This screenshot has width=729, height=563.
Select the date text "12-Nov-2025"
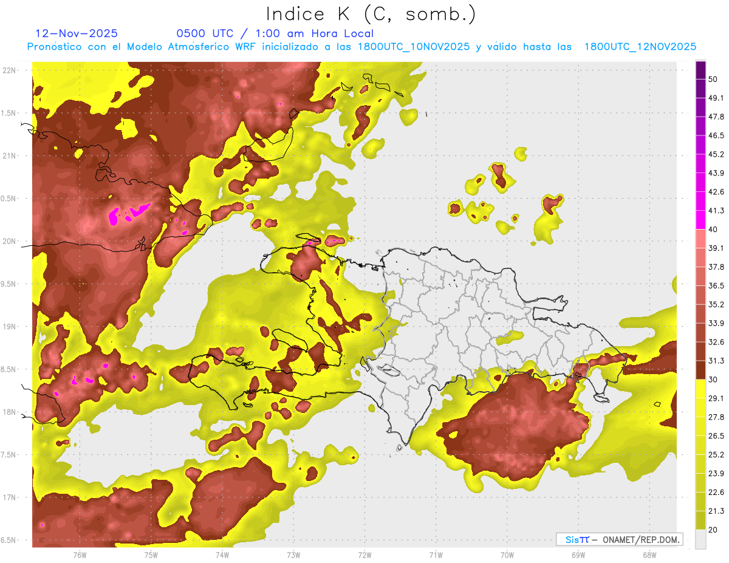(77, 33)
